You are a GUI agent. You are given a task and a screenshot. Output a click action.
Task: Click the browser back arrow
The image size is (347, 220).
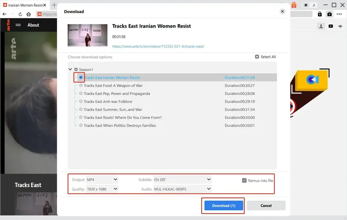[x=5, y=14]
